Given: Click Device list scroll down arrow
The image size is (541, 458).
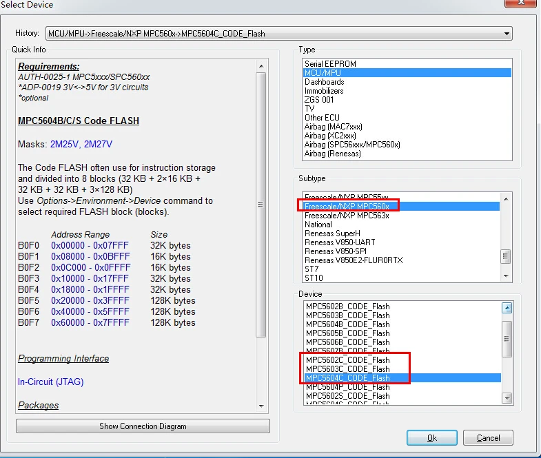Looking at the screenshot, I should point(507,398).
